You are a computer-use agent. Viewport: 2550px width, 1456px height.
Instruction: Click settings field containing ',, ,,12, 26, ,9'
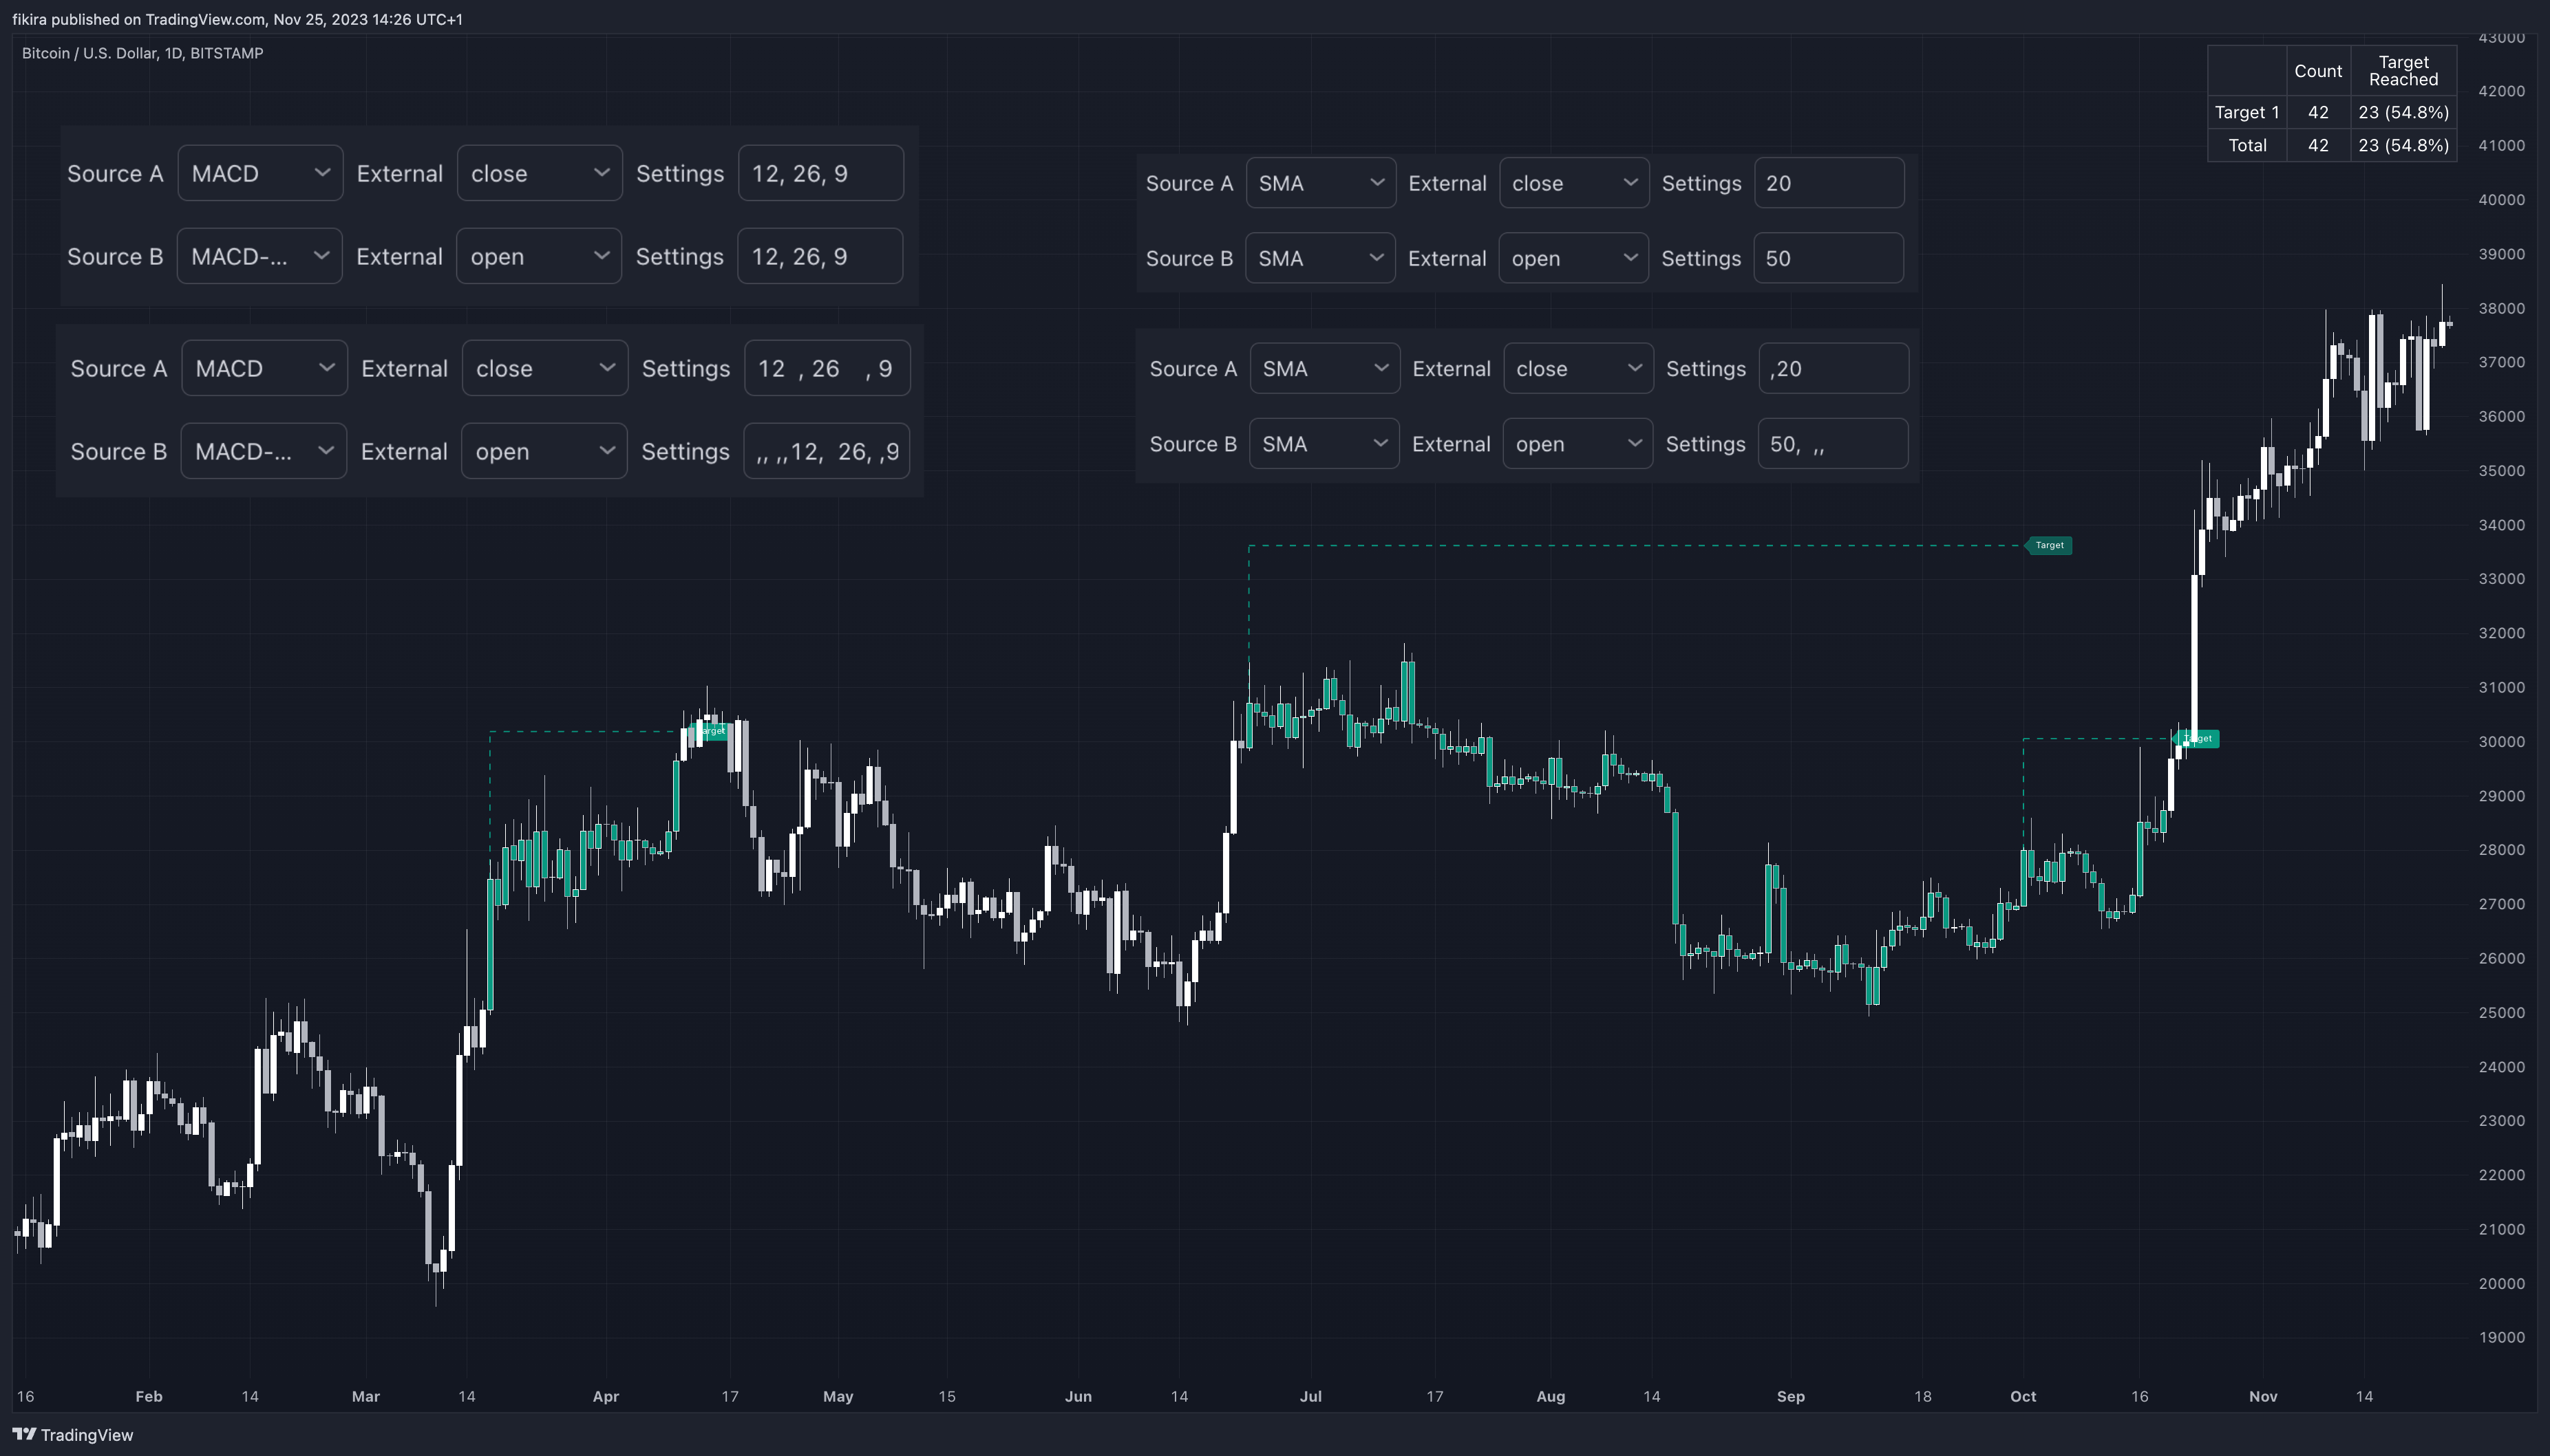click(x=825, y=451)
